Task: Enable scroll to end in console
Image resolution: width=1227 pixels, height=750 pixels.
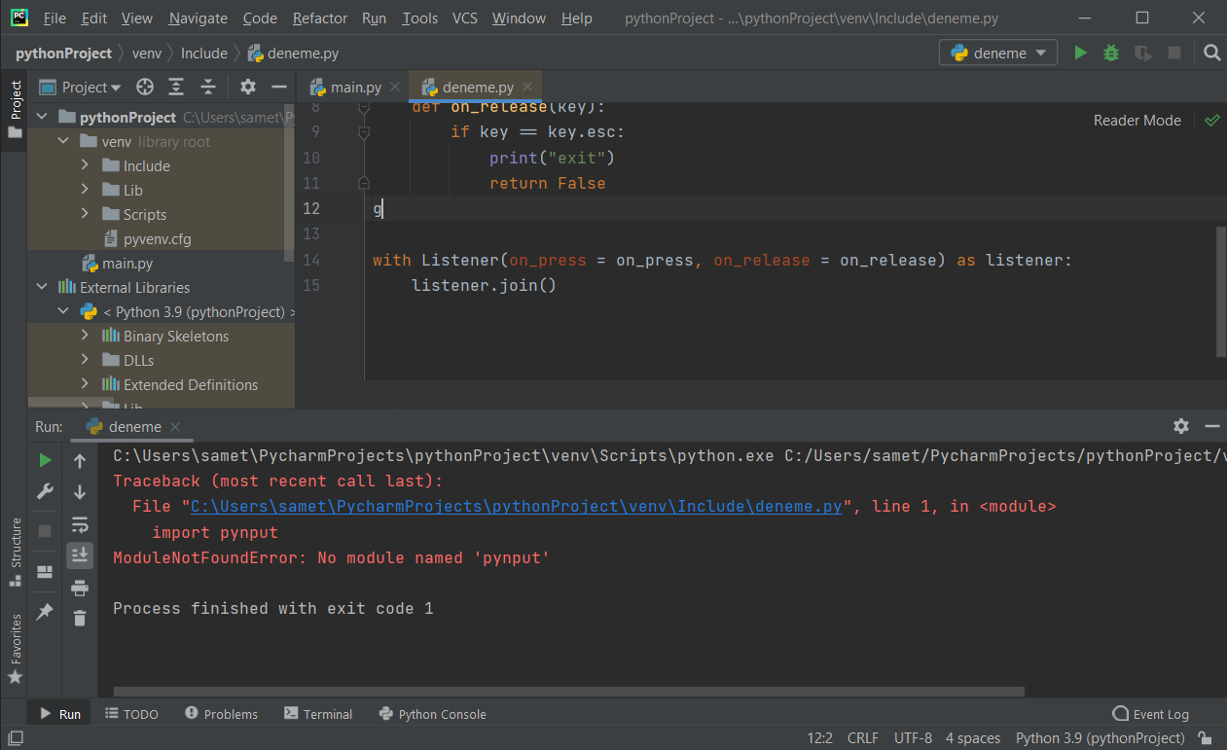Action: click(x=80, y=554)
